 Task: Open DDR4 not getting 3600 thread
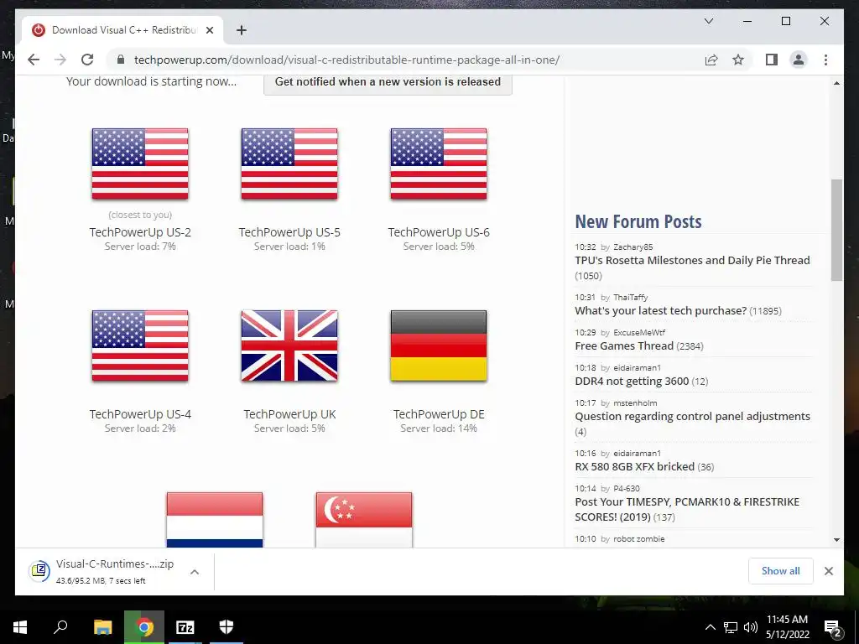(x=632, y=382)
